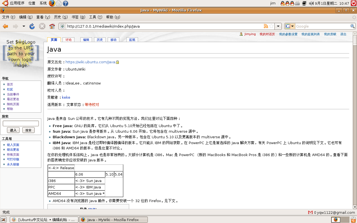
Task: Switch to the 讨论 discussion tab
Action: point(69,40)
